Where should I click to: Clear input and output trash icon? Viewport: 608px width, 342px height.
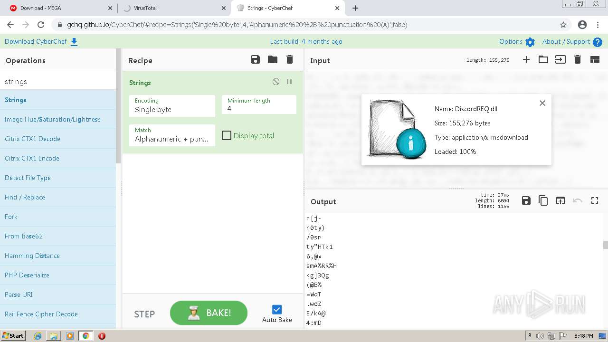(x=578, y=59)
